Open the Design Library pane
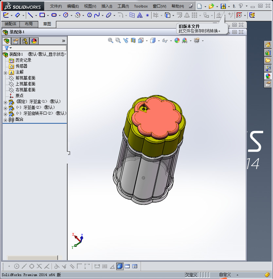273x279 pixels. 268,53
